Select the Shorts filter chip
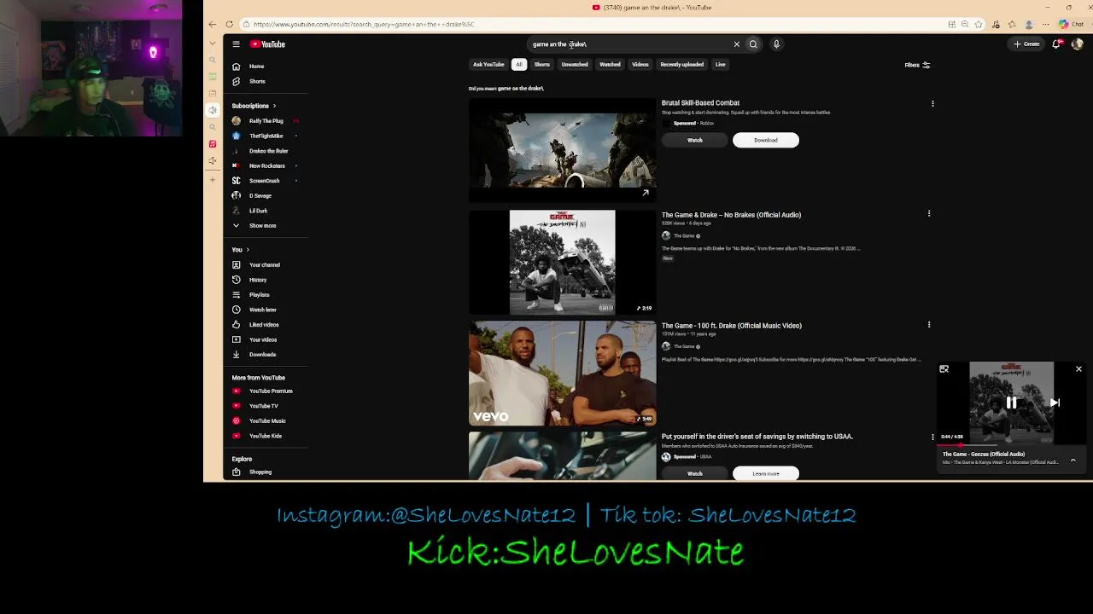 coord(542,65)
